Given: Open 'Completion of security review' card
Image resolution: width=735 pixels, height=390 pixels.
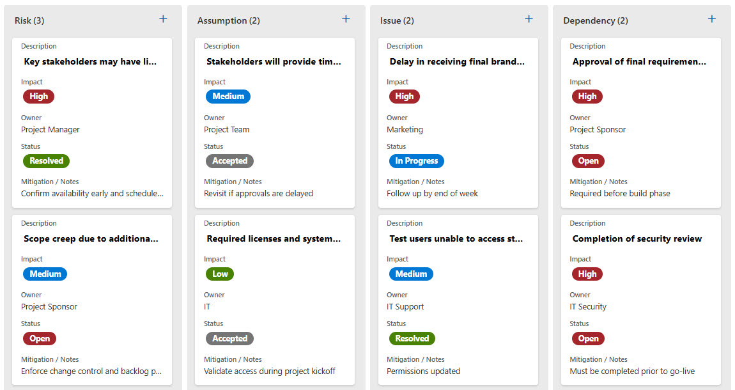Looking at the screenshot, I should tap(637, 239).
